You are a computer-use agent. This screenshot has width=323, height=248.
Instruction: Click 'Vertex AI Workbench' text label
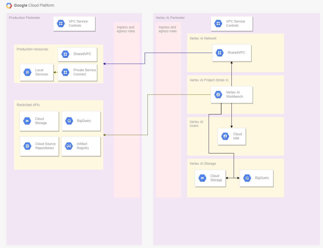235,94
